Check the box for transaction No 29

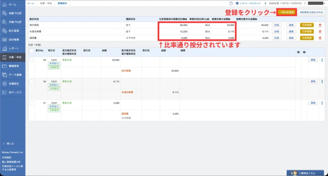[x=31, y=60]
